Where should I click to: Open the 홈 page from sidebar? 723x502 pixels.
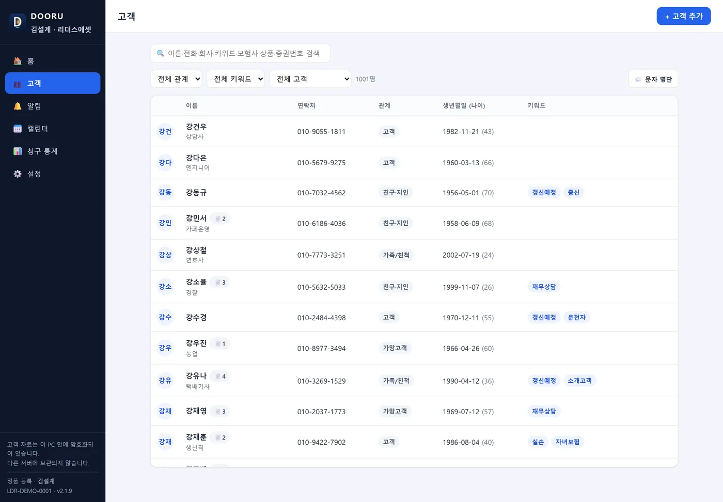(x=53, y=61)
